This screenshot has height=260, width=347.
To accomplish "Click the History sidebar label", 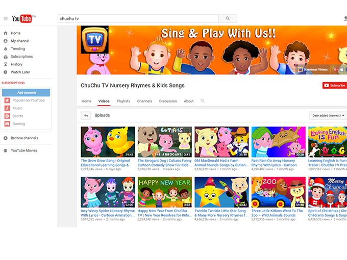I will click(17, 64).
